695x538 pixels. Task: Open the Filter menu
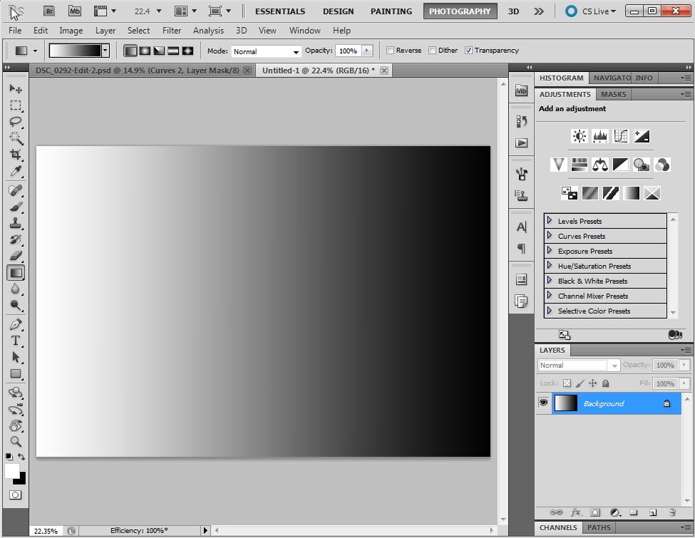coord(171,31)
